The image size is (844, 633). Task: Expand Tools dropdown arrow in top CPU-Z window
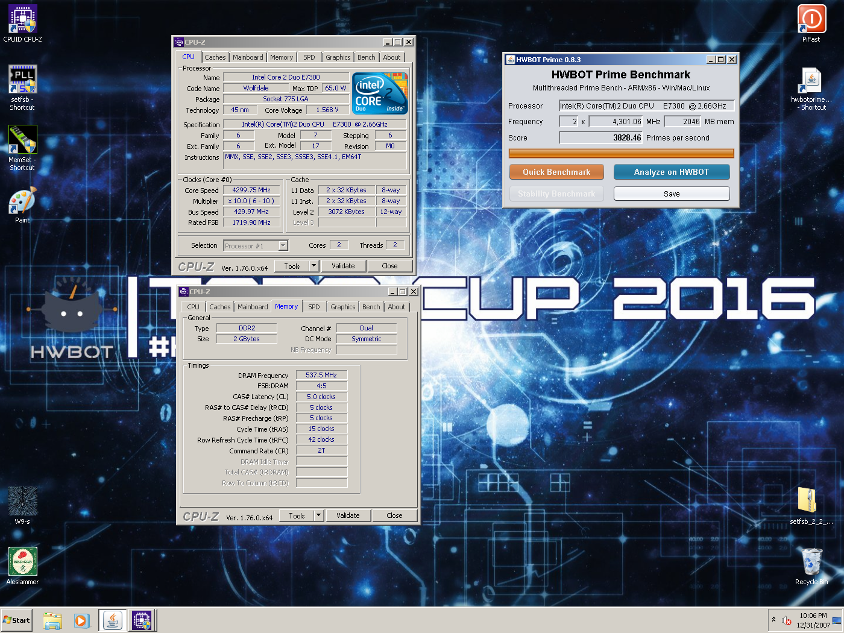[313, 266]
